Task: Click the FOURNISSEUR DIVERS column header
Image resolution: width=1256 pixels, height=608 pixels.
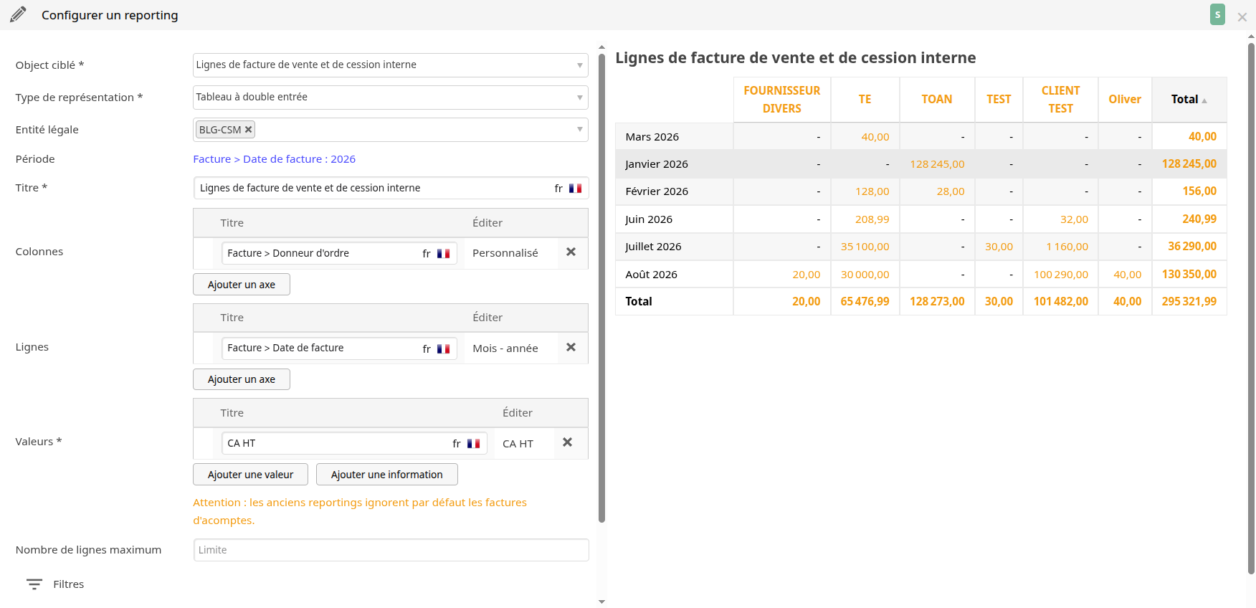Action: [782, 100]
